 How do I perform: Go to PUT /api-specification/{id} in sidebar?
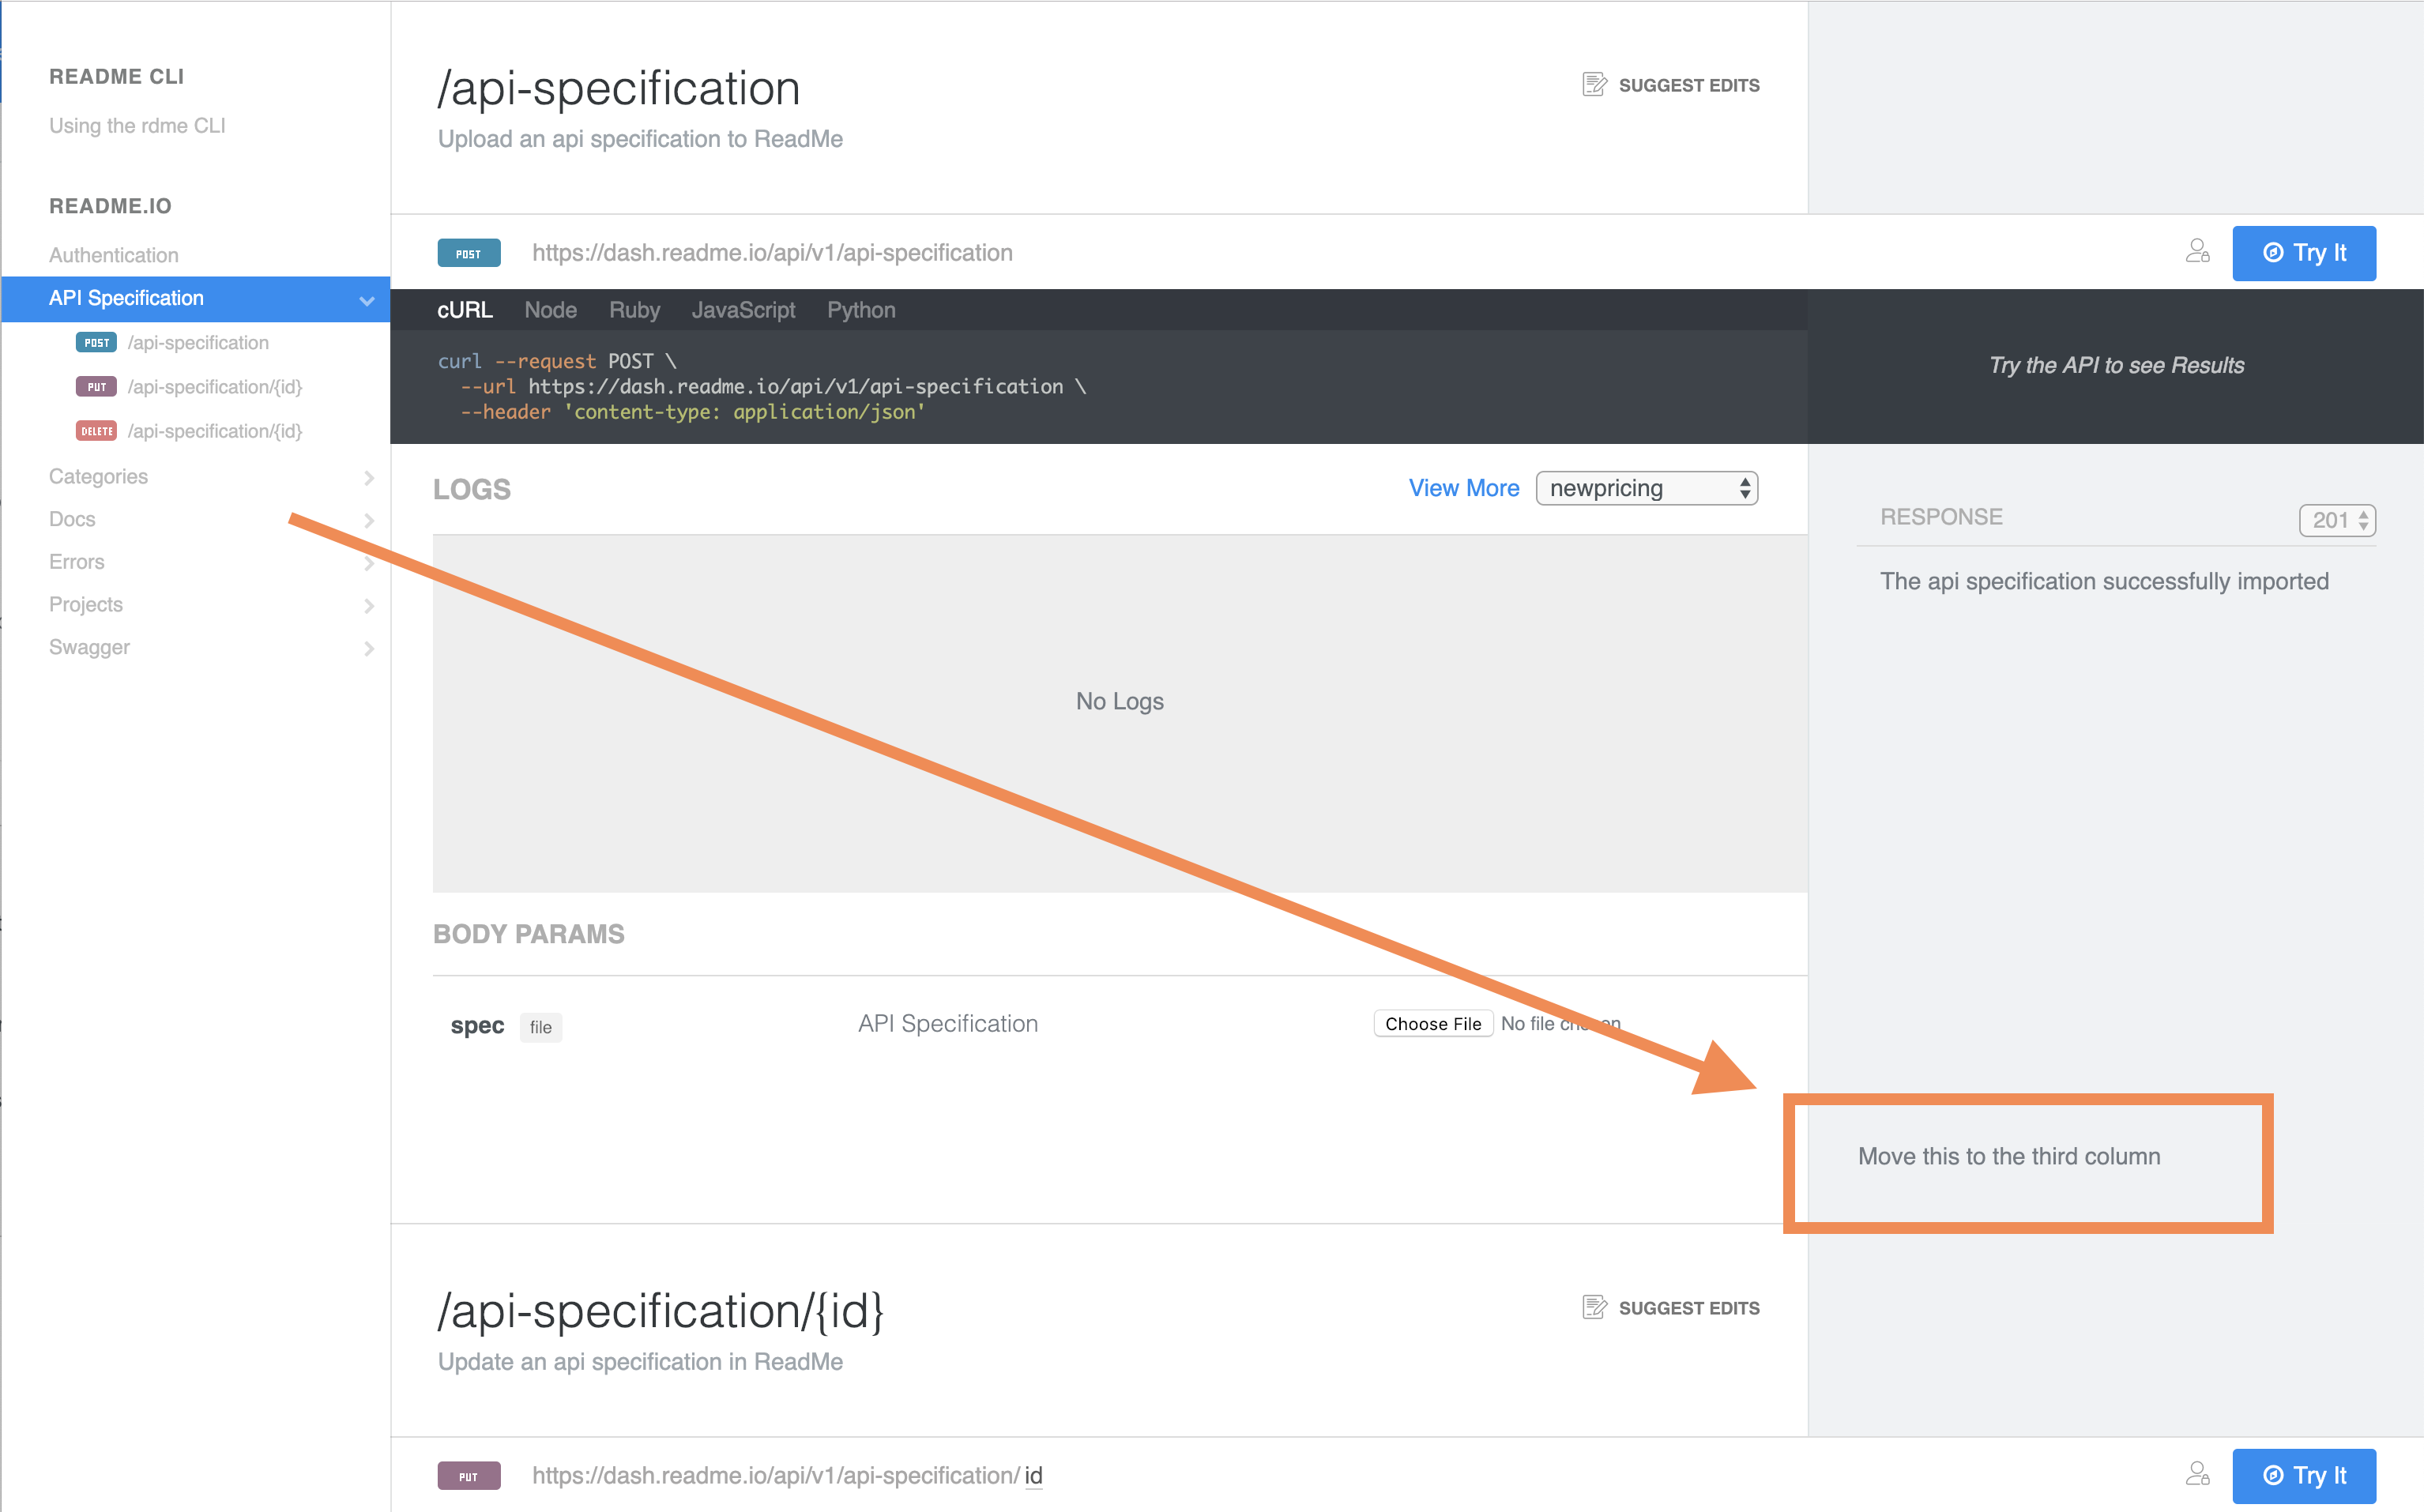pyautogui.click(x=214, y=387)
